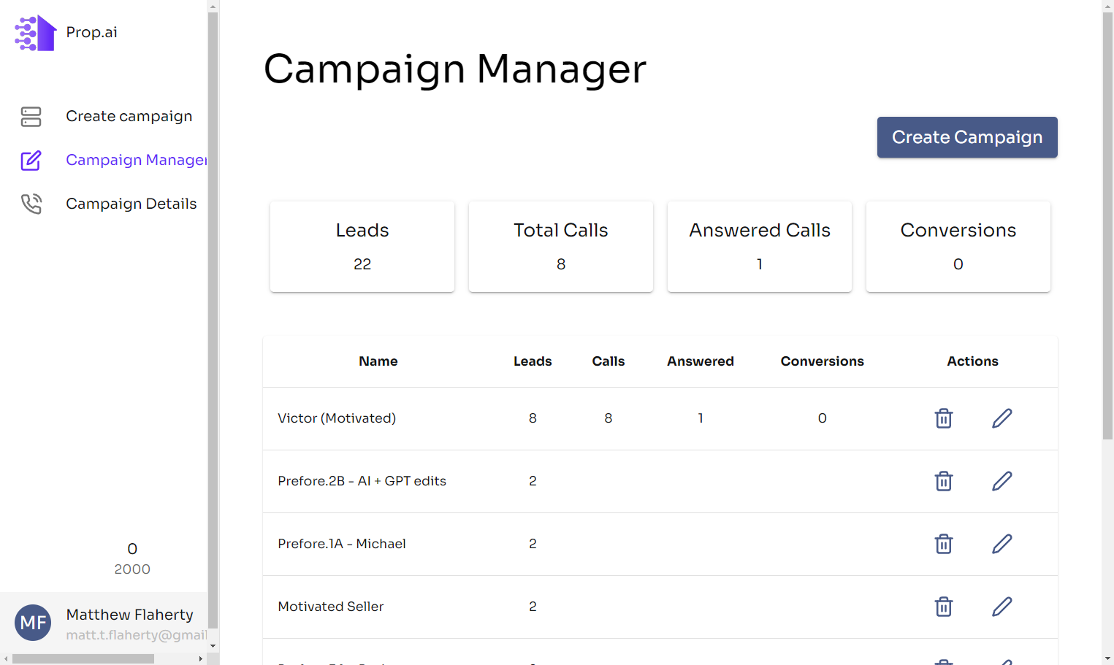Click the Conversions column header in table
Image resolution: width=1114 pixels, height=665 pixels.
coord(823,361)
